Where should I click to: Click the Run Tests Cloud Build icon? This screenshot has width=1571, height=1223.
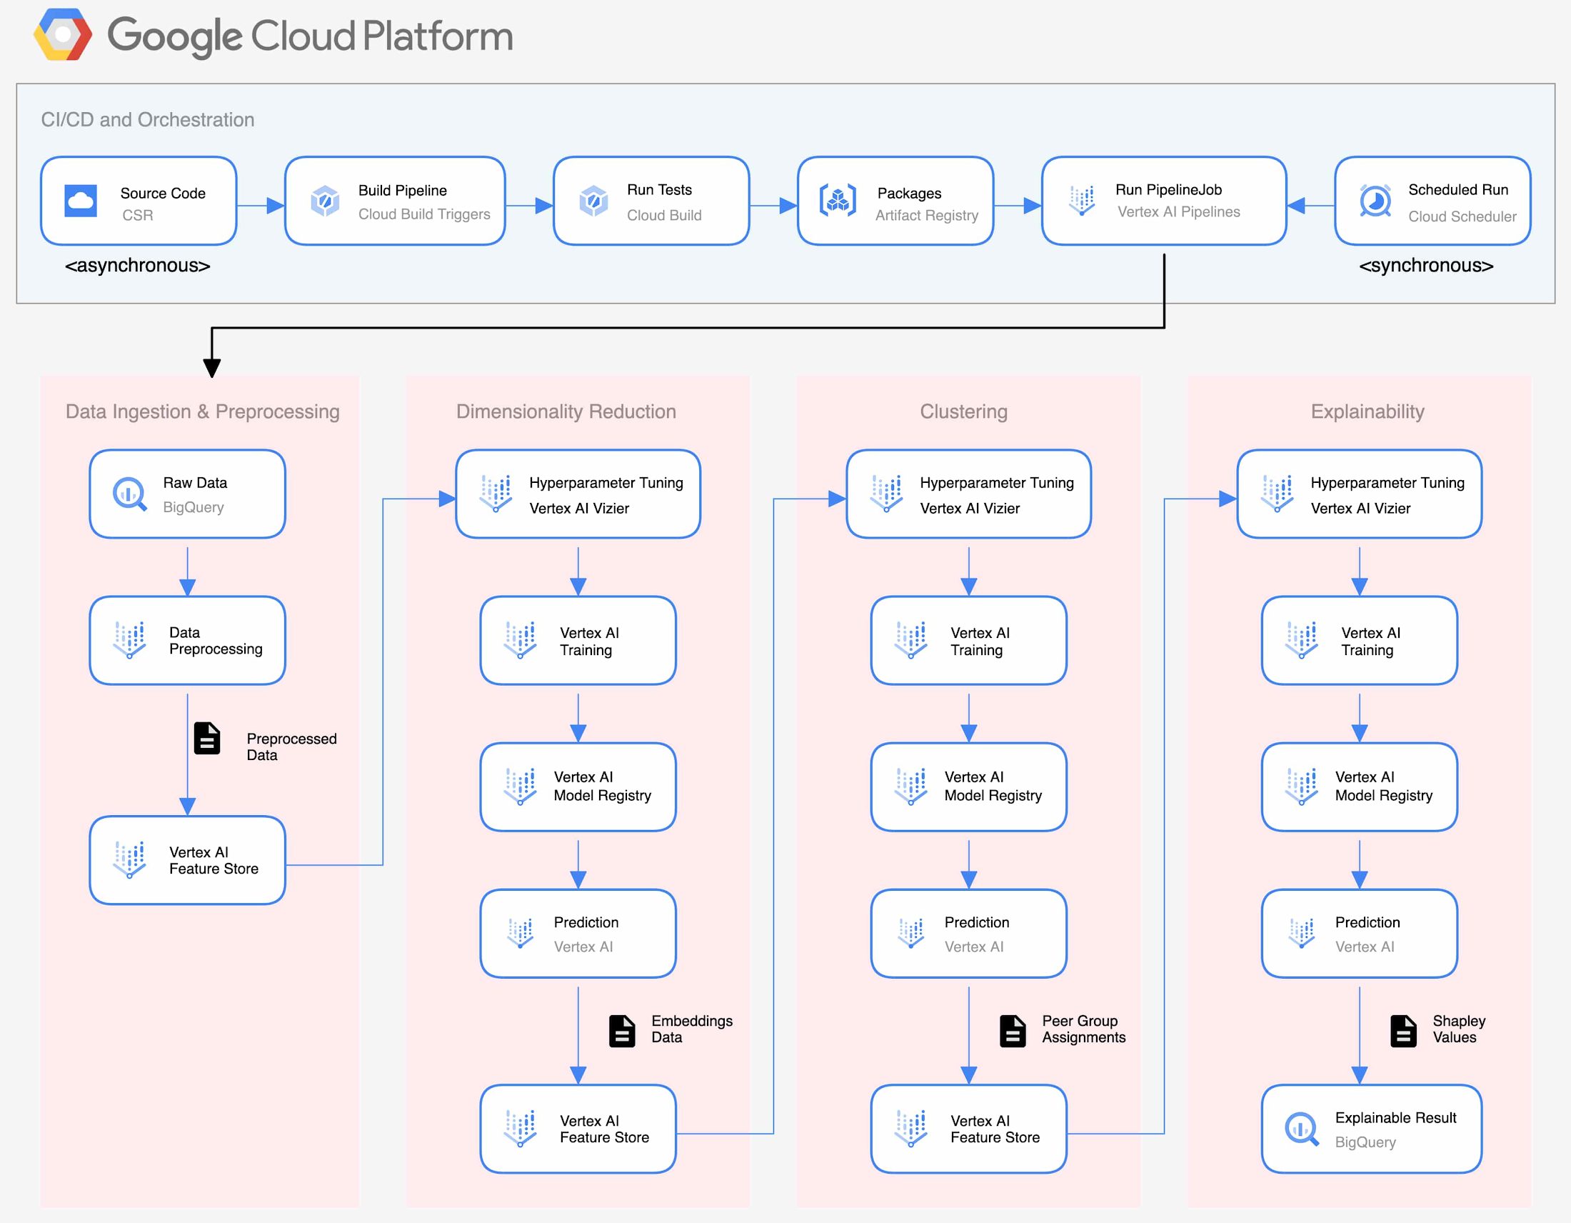pos(594,201)
